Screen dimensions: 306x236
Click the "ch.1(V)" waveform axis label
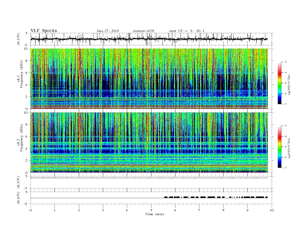(19, 39)
